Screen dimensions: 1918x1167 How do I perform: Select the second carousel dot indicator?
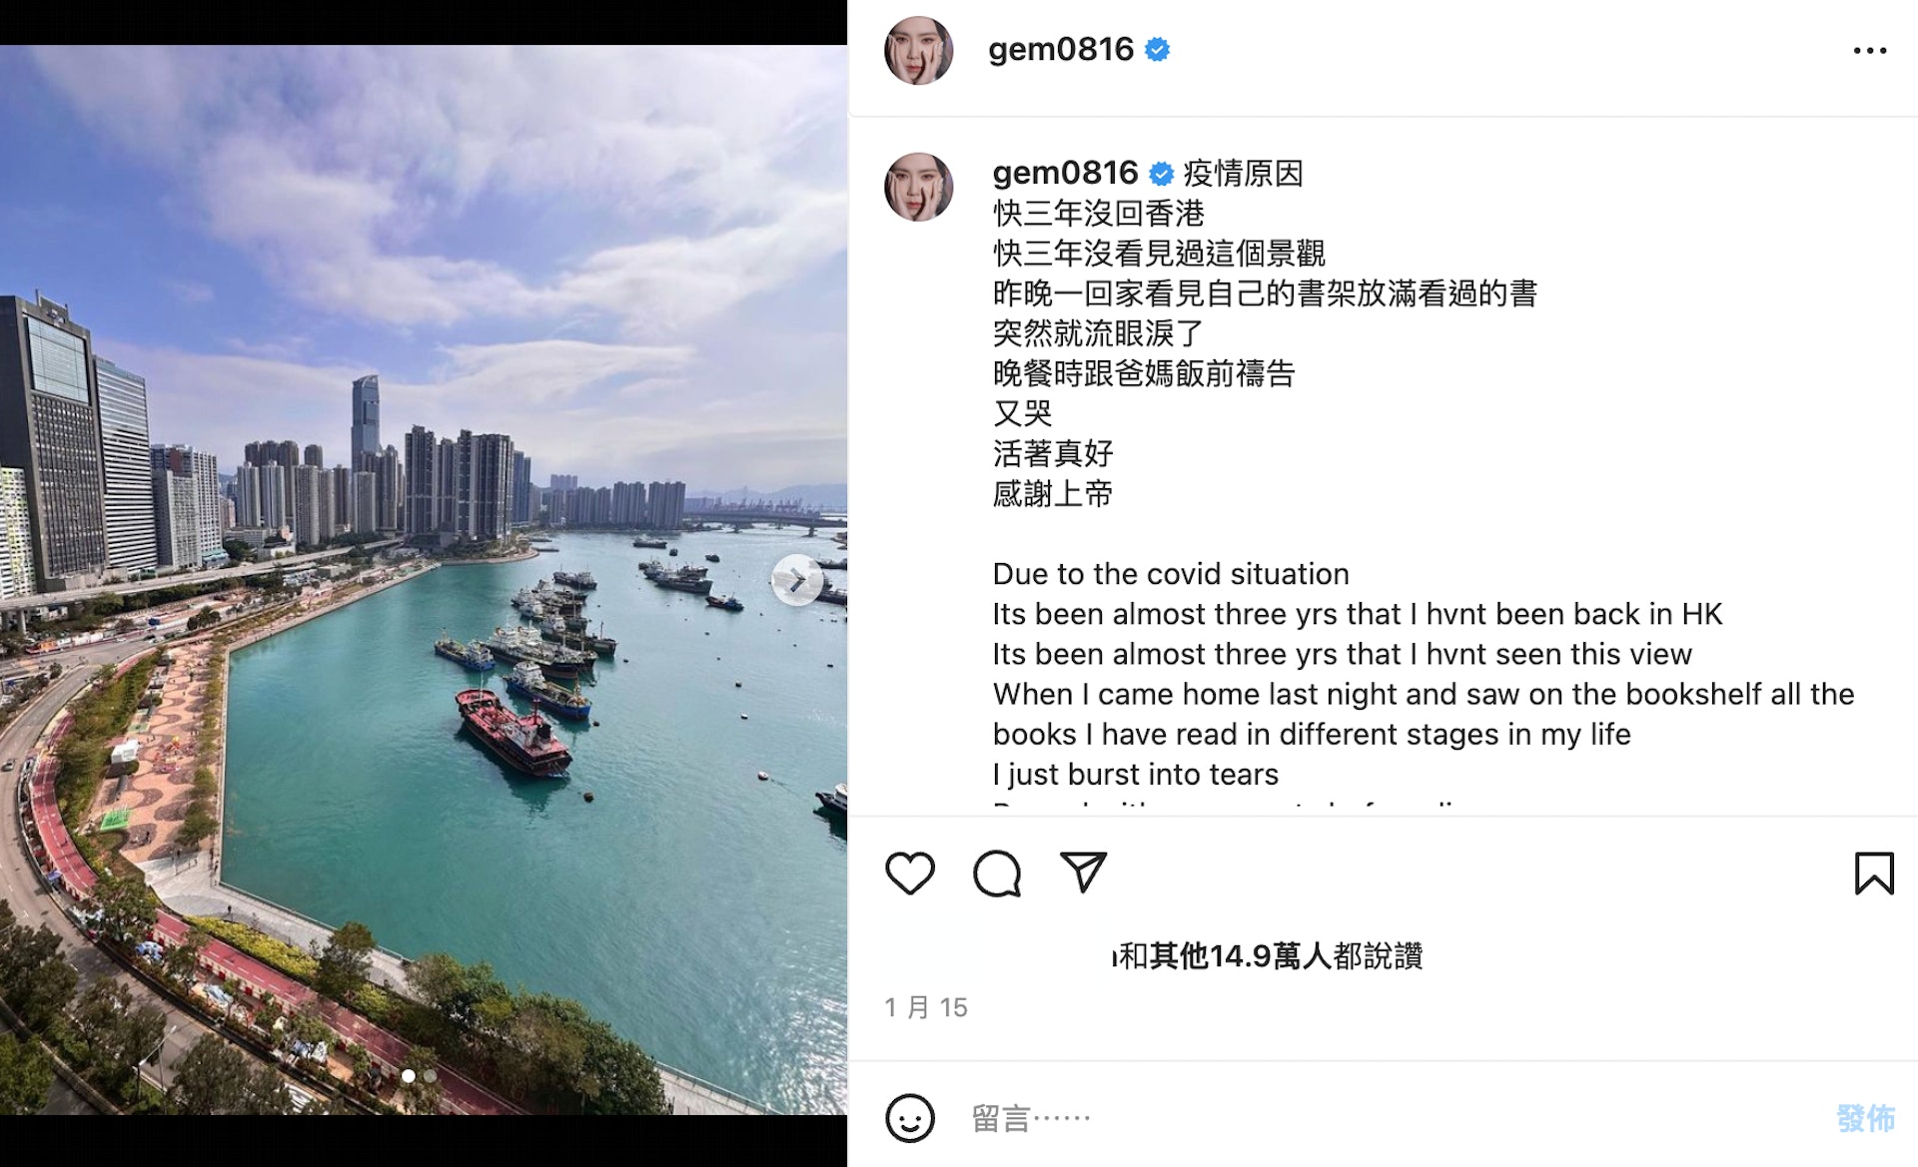(430, 1076)
